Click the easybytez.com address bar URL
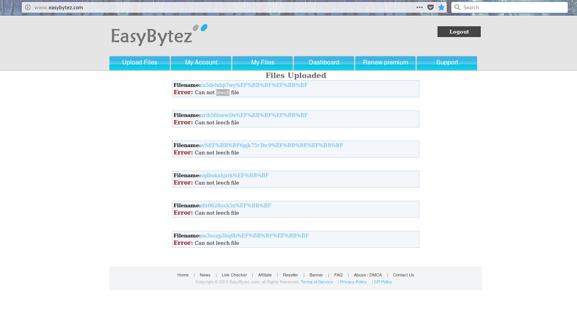The image size is (577, 322). click(59, 7)
